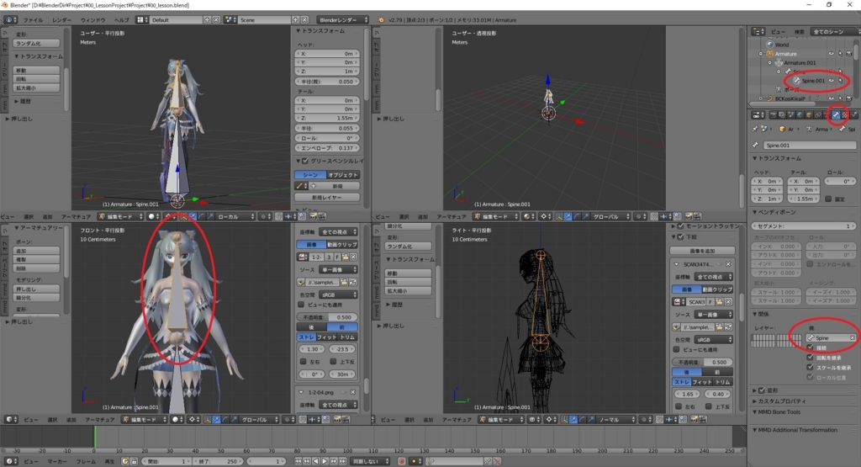Viewport: 861px width, 467px height.
Task: Jump to the timeline end frame
Action: tap(343, 461)
